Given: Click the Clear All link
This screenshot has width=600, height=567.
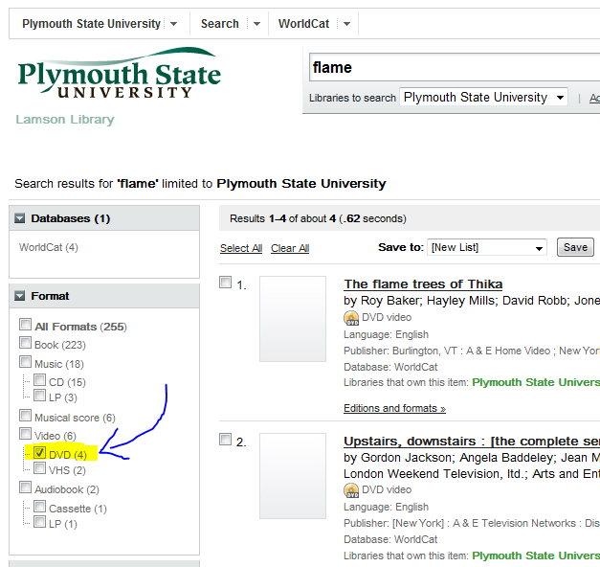Looking at the screenshot, I should pyautogui.click(x=290, y=248).
